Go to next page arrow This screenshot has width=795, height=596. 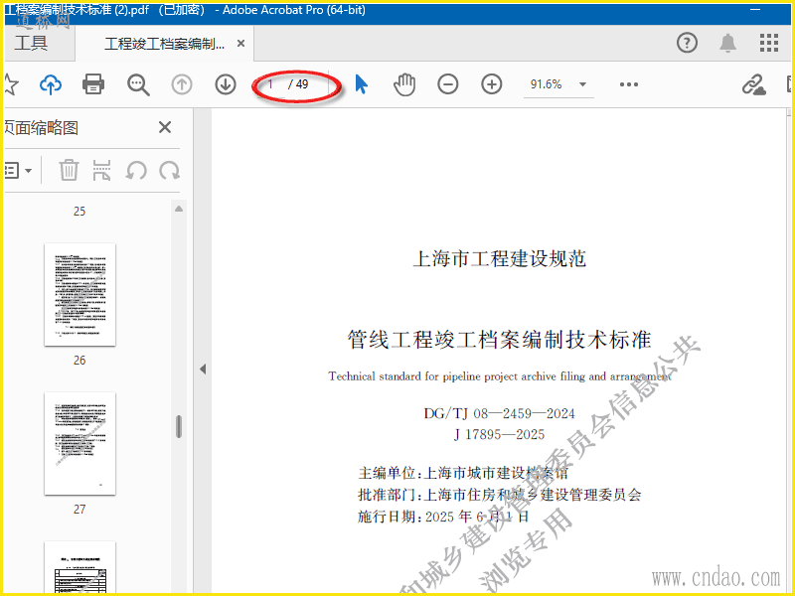(226, 84)
